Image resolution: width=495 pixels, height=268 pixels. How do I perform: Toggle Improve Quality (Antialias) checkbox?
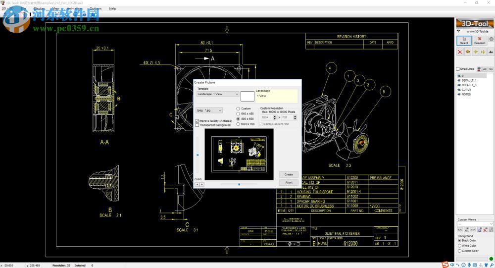click(198, 121)
